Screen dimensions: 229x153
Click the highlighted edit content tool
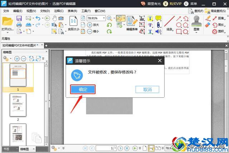click(x=120, y=18)
